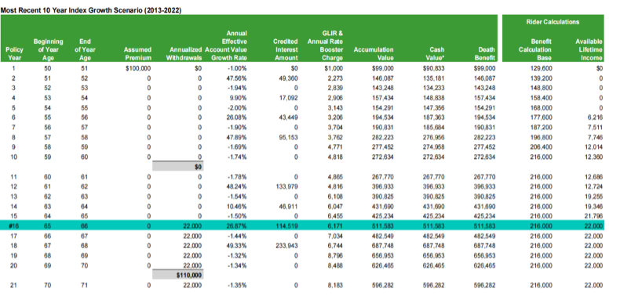Select the 596,282 death benefit in year 21
This screenshot has width=620, height=296.
pyautogui.click(x=484, y=285)
